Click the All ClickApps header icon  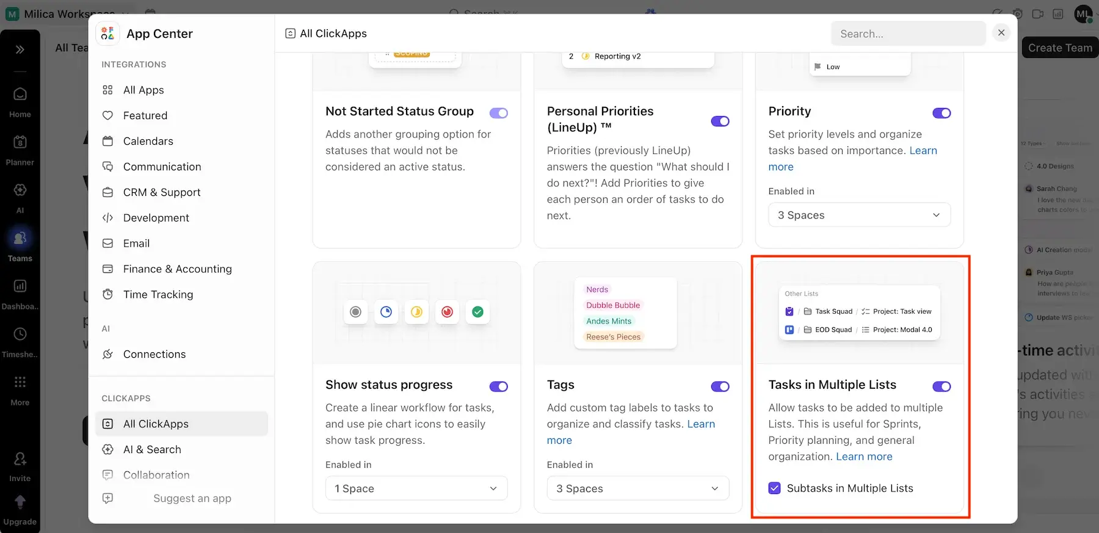coord(291,34)
